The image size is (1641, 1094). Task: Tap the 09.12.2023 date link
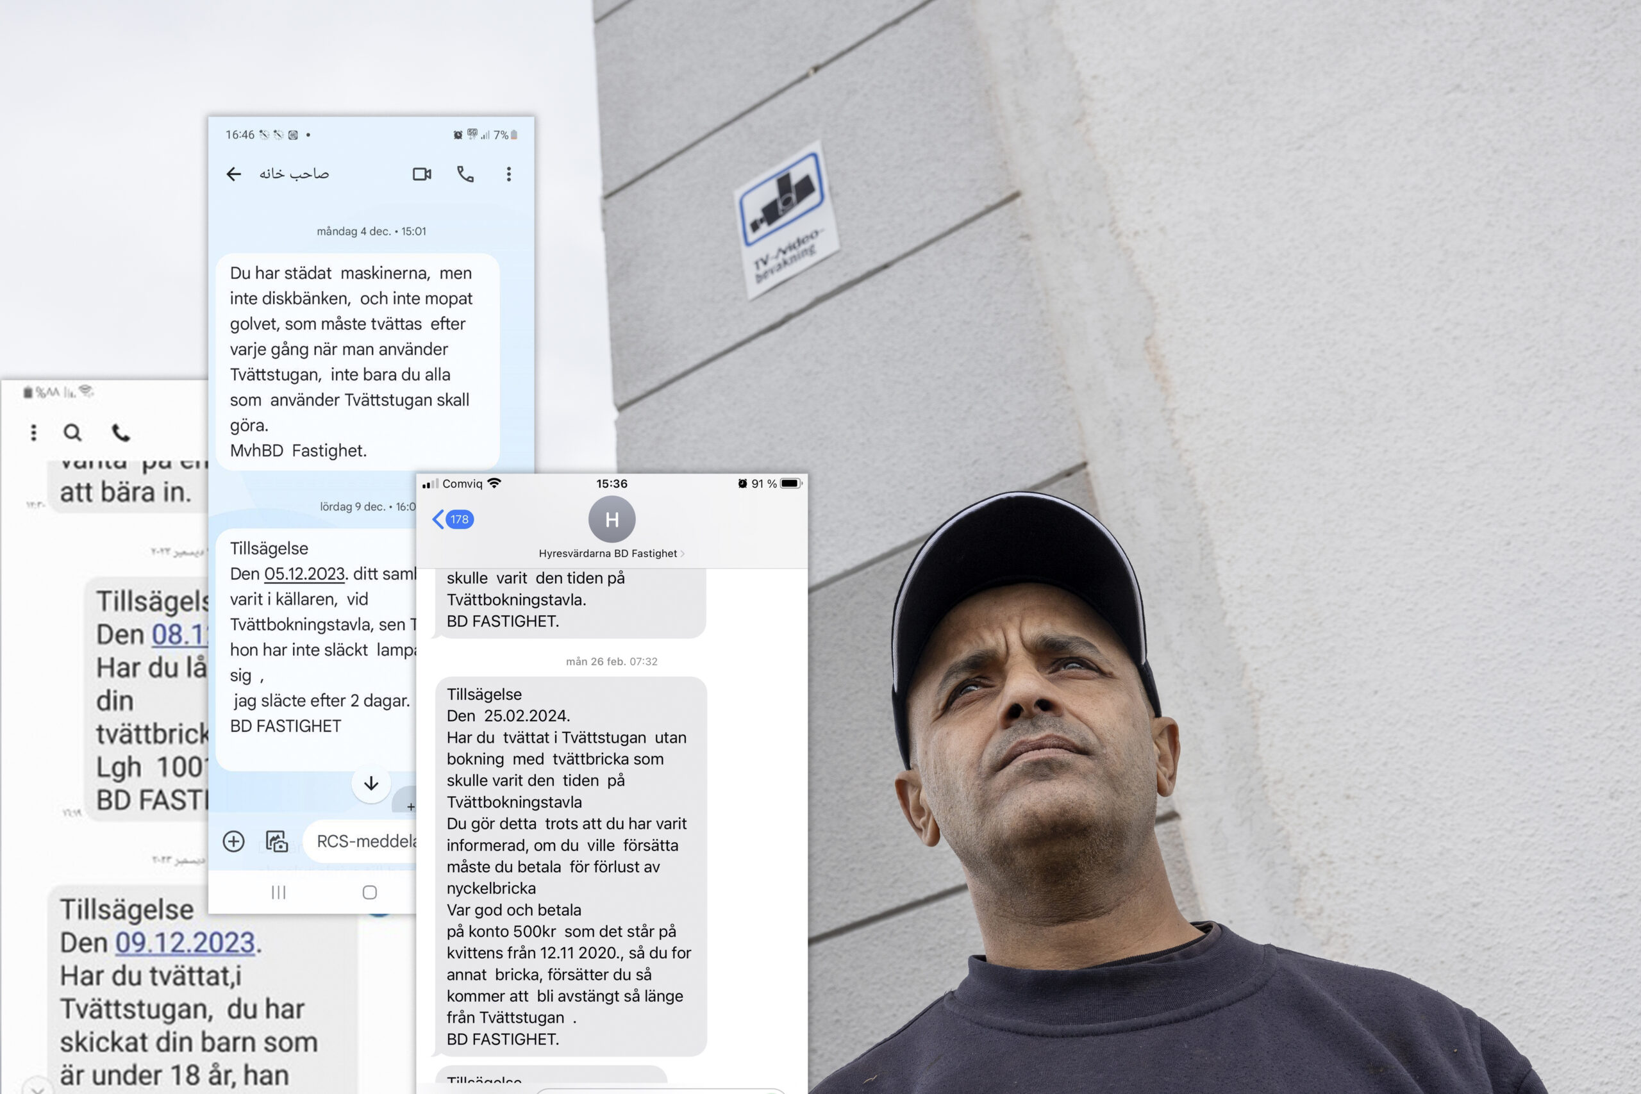click(186, 943)
